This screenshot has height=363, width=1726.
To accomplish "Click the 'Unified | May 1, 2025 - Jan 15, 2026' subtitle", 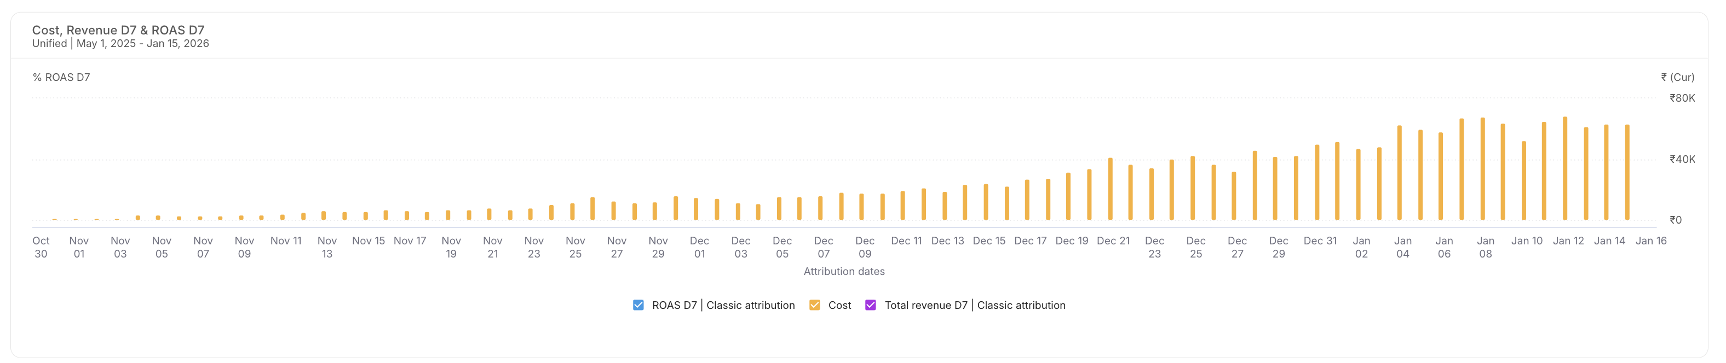I will point(120,43).
